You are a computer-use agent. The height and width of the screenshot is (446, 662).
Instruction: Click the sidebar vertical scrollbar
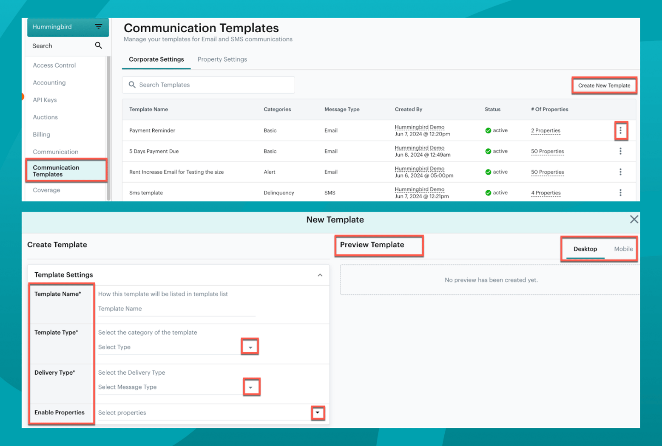click(108, 127)
